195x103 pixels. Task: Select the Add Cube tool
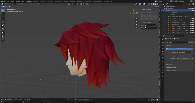coord(3,40)
